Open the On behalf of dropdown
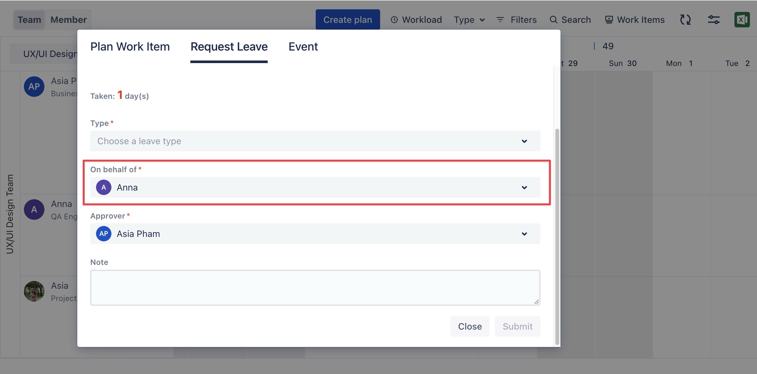 (x=315, y=187)
